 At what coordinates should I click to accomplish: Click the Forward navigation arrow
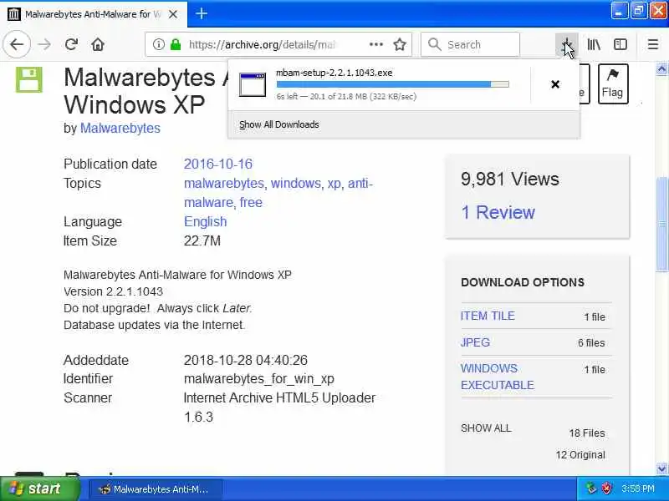coord(44,44)
